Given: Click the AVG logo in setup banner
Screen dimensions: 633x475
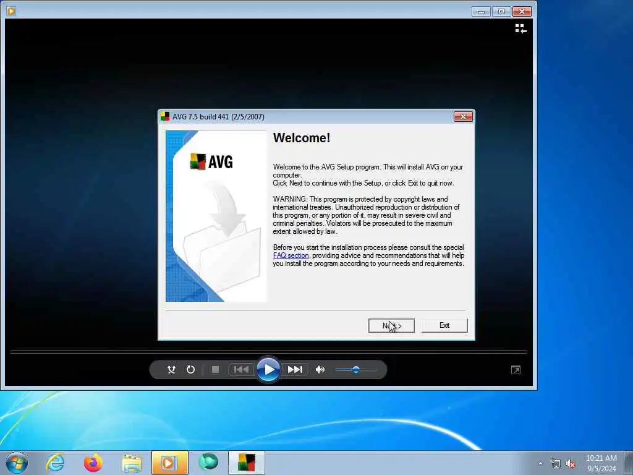Looking at the screenshot, I should 211,162.
